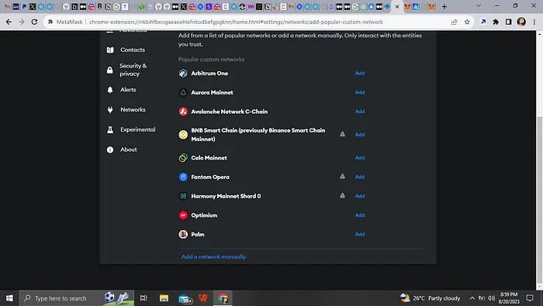The width and height of the screenshot is (543, 306).
Task: Reload the MetaMask page
Action: pos(34,22)
